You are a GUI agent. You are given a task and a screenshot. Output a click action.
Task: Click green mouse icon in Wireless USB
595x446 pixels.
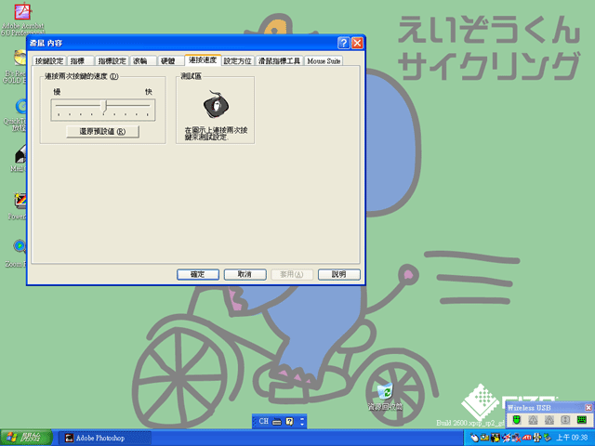(517, 420)
